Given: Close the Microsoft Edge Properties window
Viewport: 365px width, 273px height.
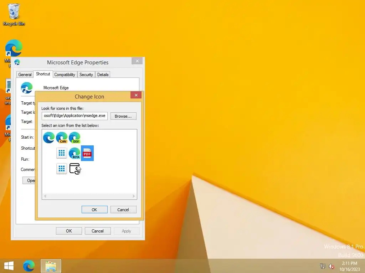Looking at the screenshot, I should point(137,61).
